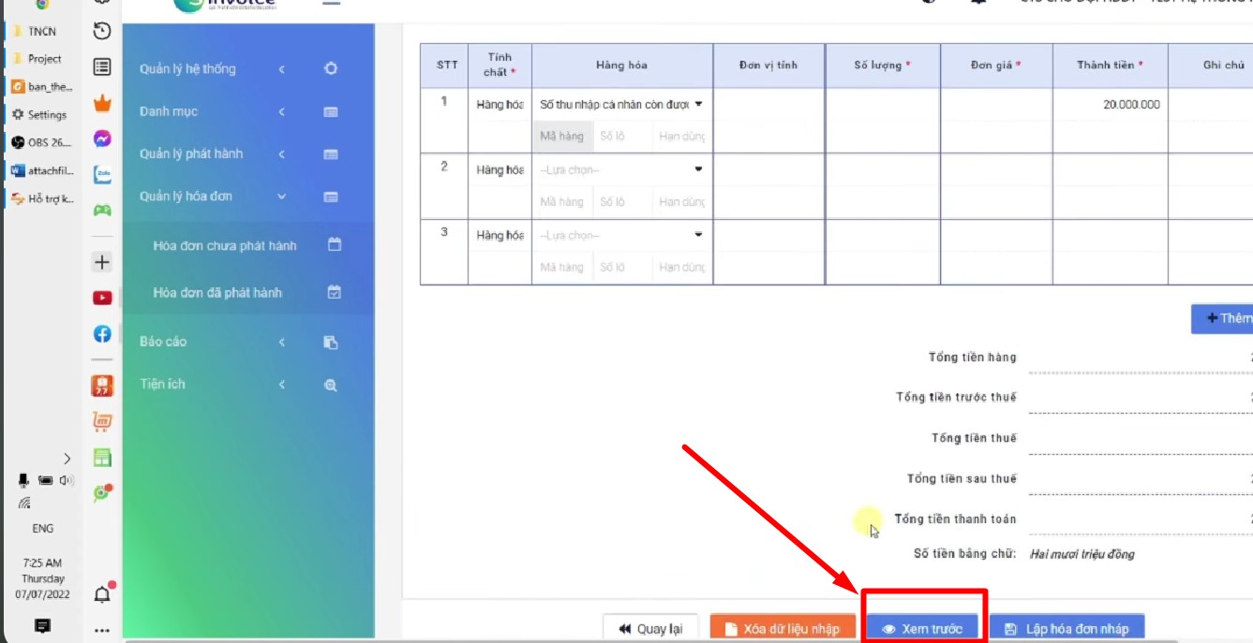Click Lập hóa đơn nháp button

tap(1067, 629)
